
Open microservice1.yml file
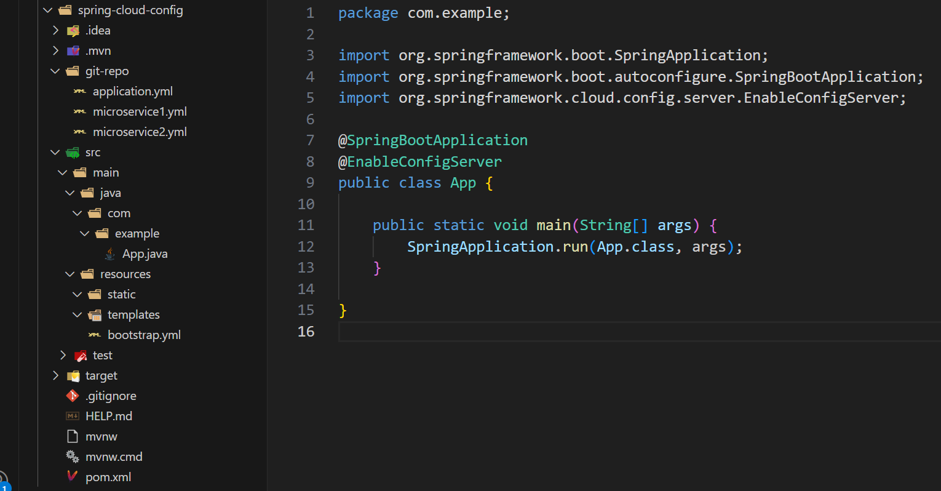[140, 111]
